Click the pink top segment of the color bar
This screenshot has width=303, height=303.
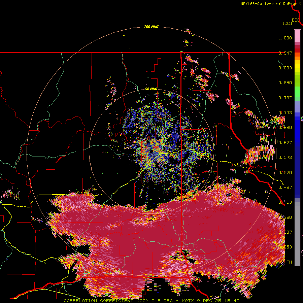point(297,36)
